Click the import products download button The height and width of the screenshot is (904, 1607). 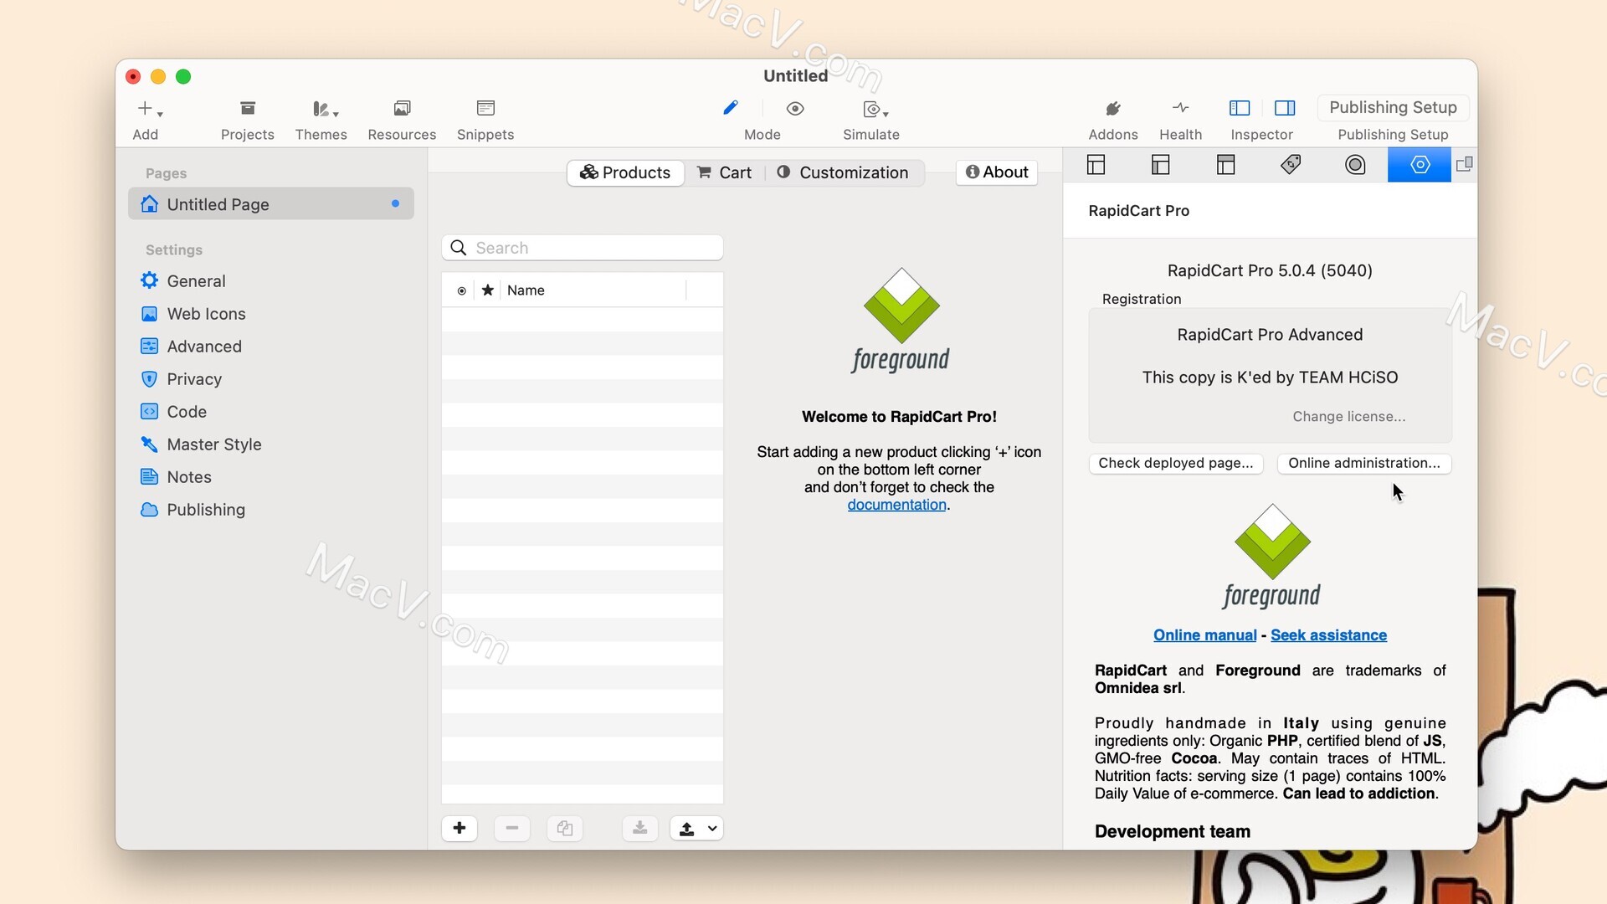(x=639, y=829)
